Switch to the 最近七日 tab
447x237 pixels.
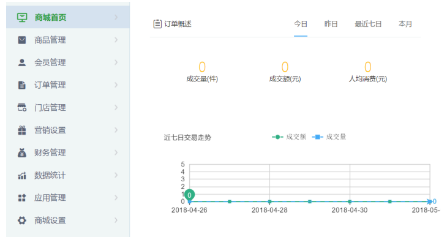click(x=368, y=24)
